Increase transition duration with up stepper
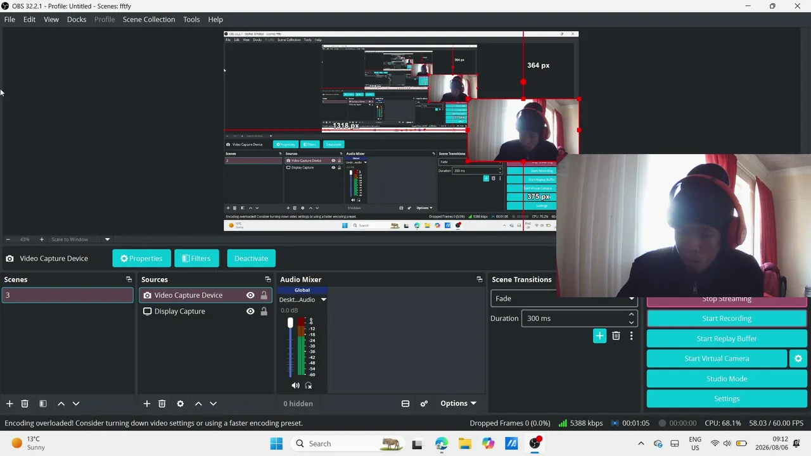 tap(631, 315)
